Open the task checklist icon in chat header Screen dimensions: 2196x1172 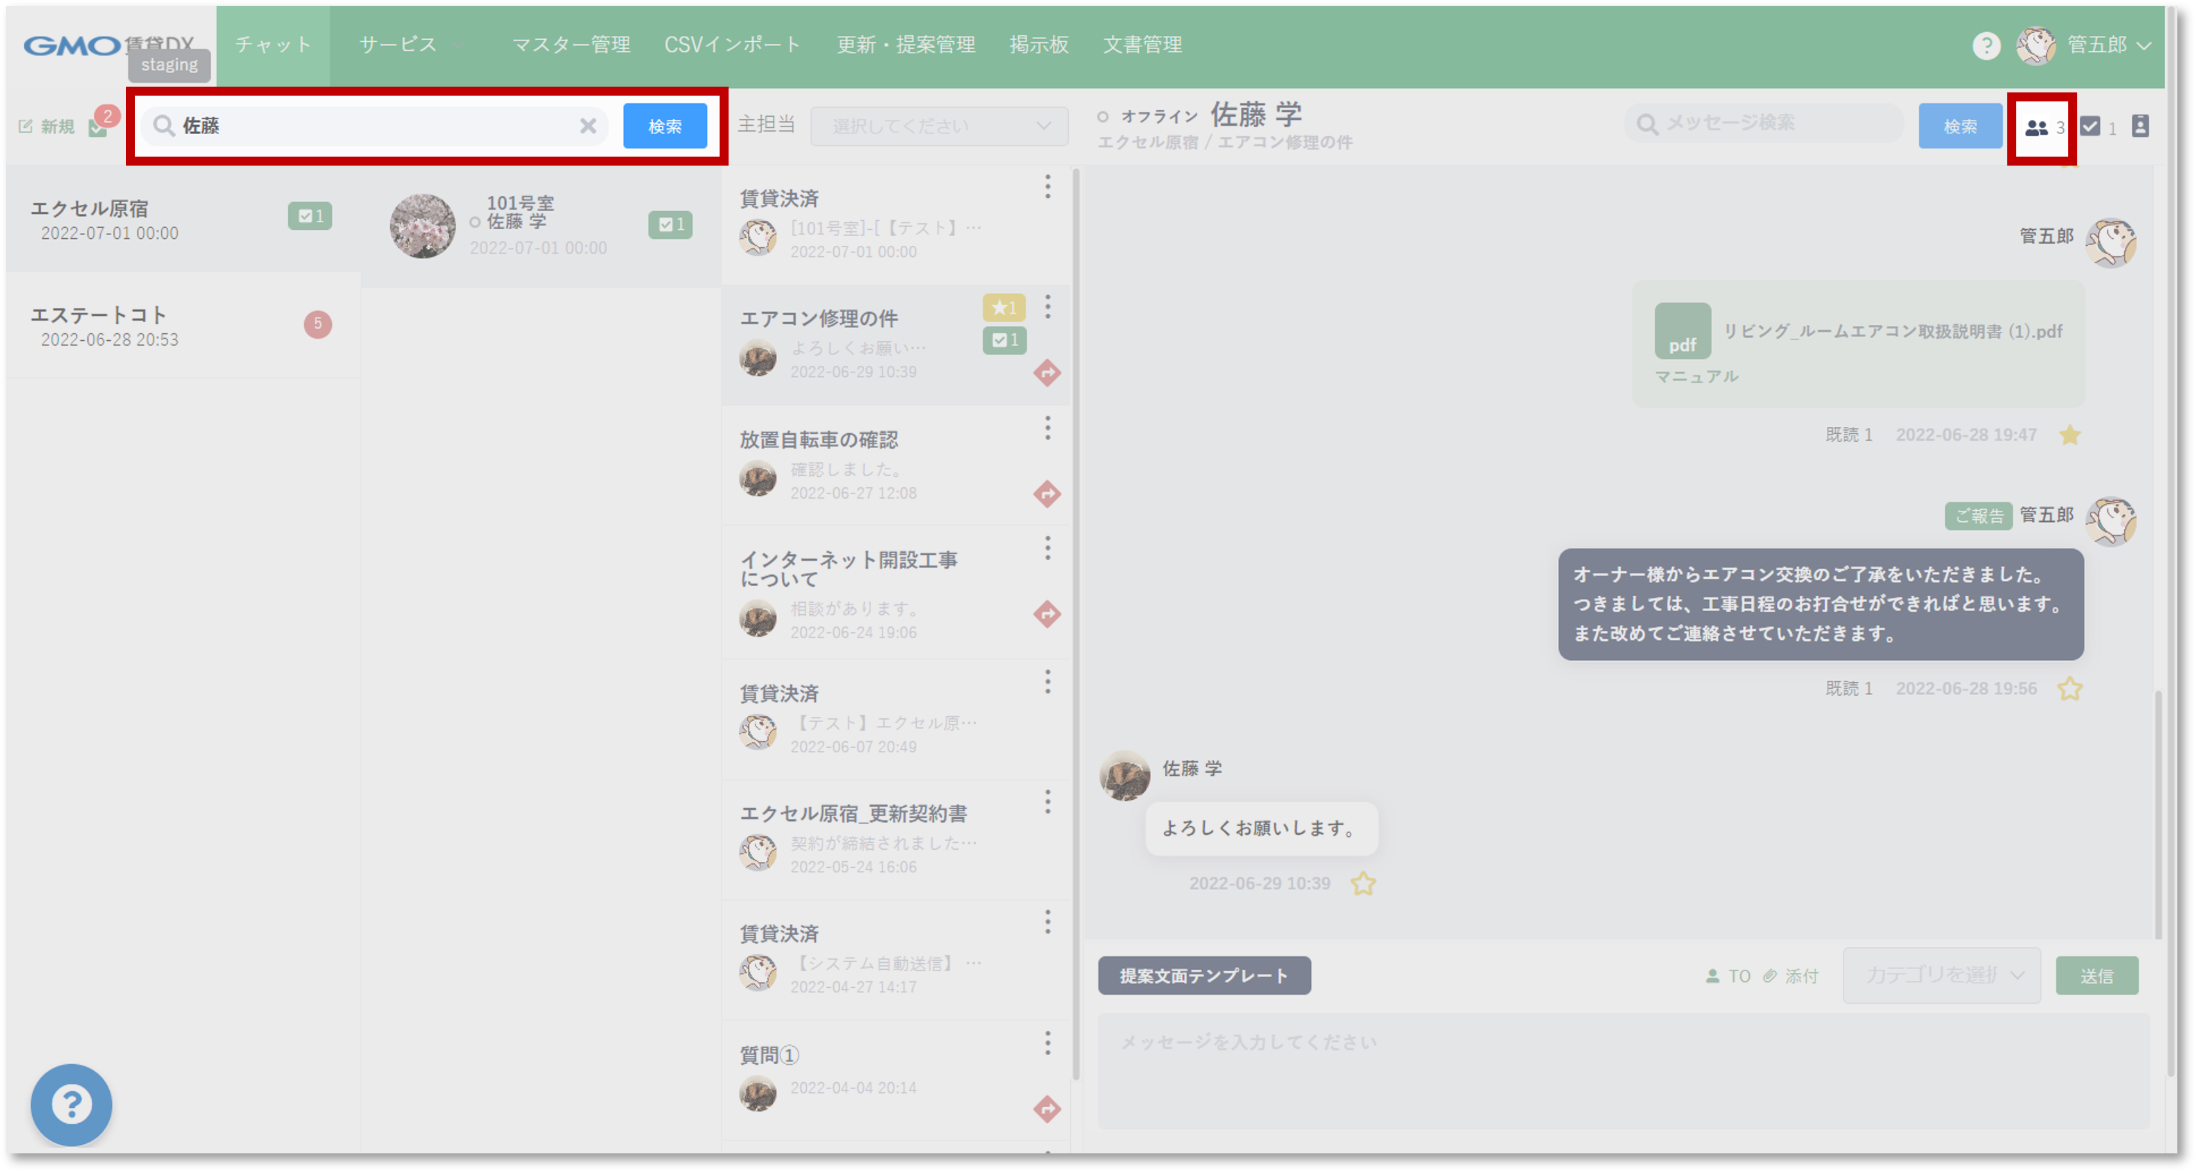(x=2090, y=127)
